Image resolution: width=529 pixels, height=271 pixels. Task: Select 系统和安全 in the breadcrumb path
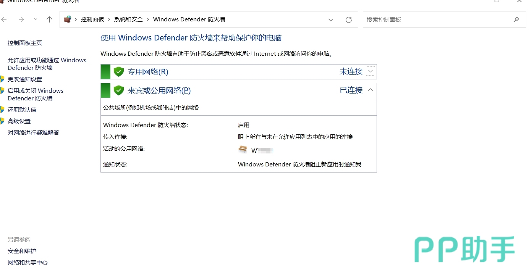(128, 19)
